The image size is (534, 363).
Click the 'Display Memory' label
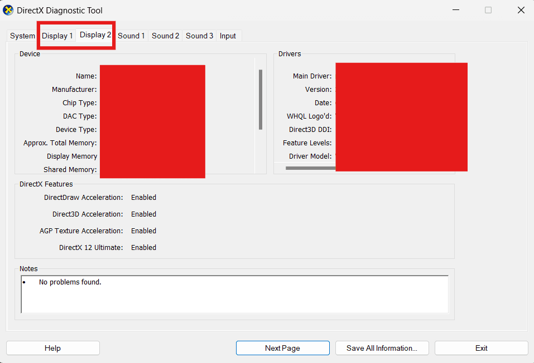point(72,156)
